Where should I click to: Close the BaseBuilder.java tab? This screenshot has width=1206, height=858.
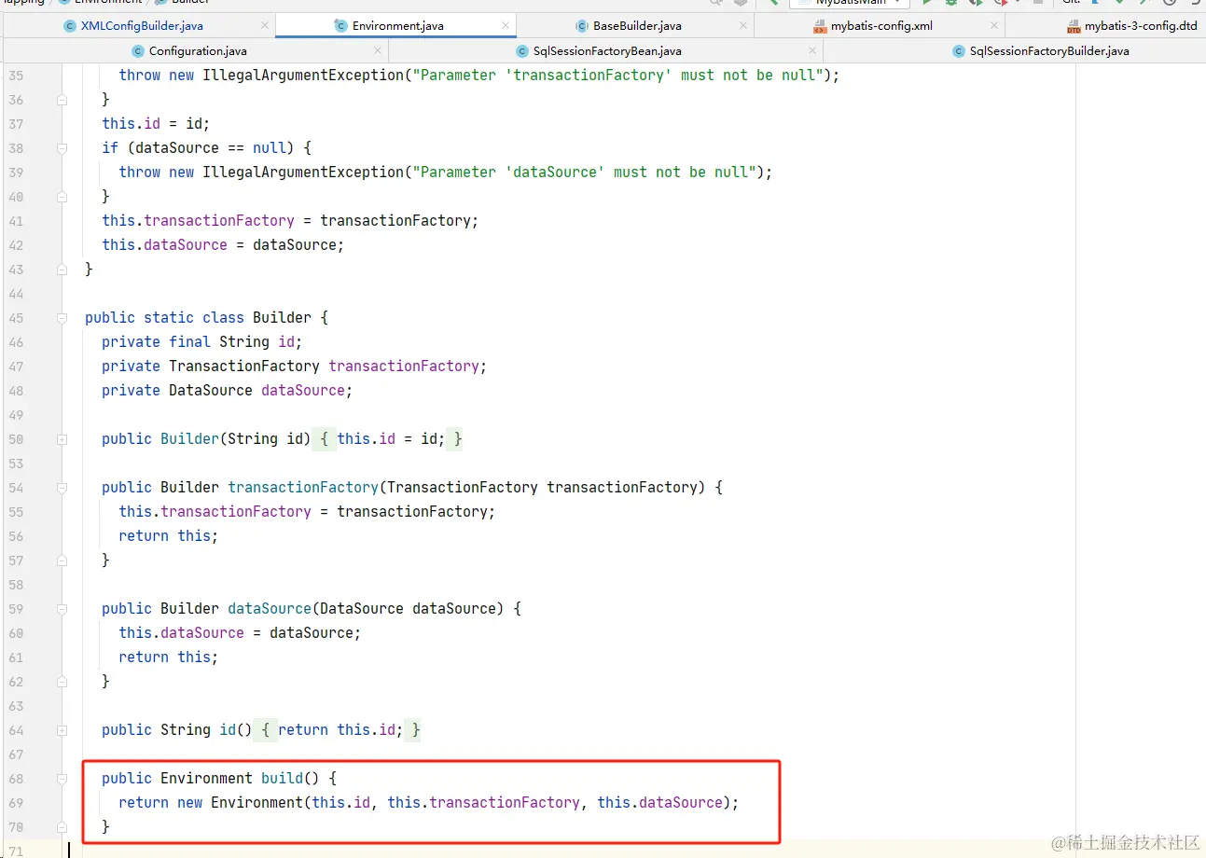(x=745, y=26)
